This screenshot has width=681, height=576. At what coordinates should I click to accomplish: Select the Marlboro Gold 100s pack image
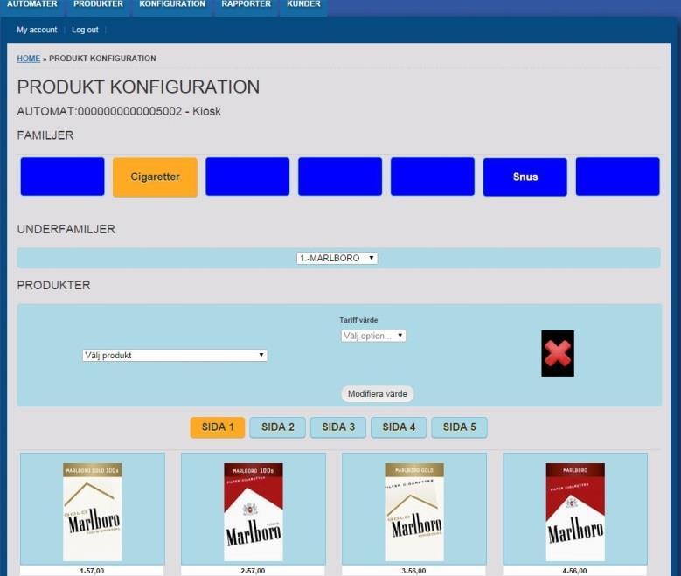[x=93, y=511]
